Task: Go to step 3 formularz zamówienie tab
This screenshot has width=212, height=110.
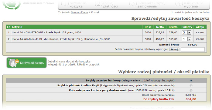Action: [147, 4]
